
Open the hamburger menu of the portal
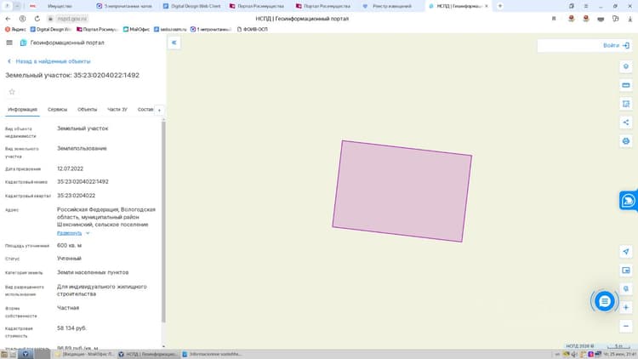tap(9, 43)
